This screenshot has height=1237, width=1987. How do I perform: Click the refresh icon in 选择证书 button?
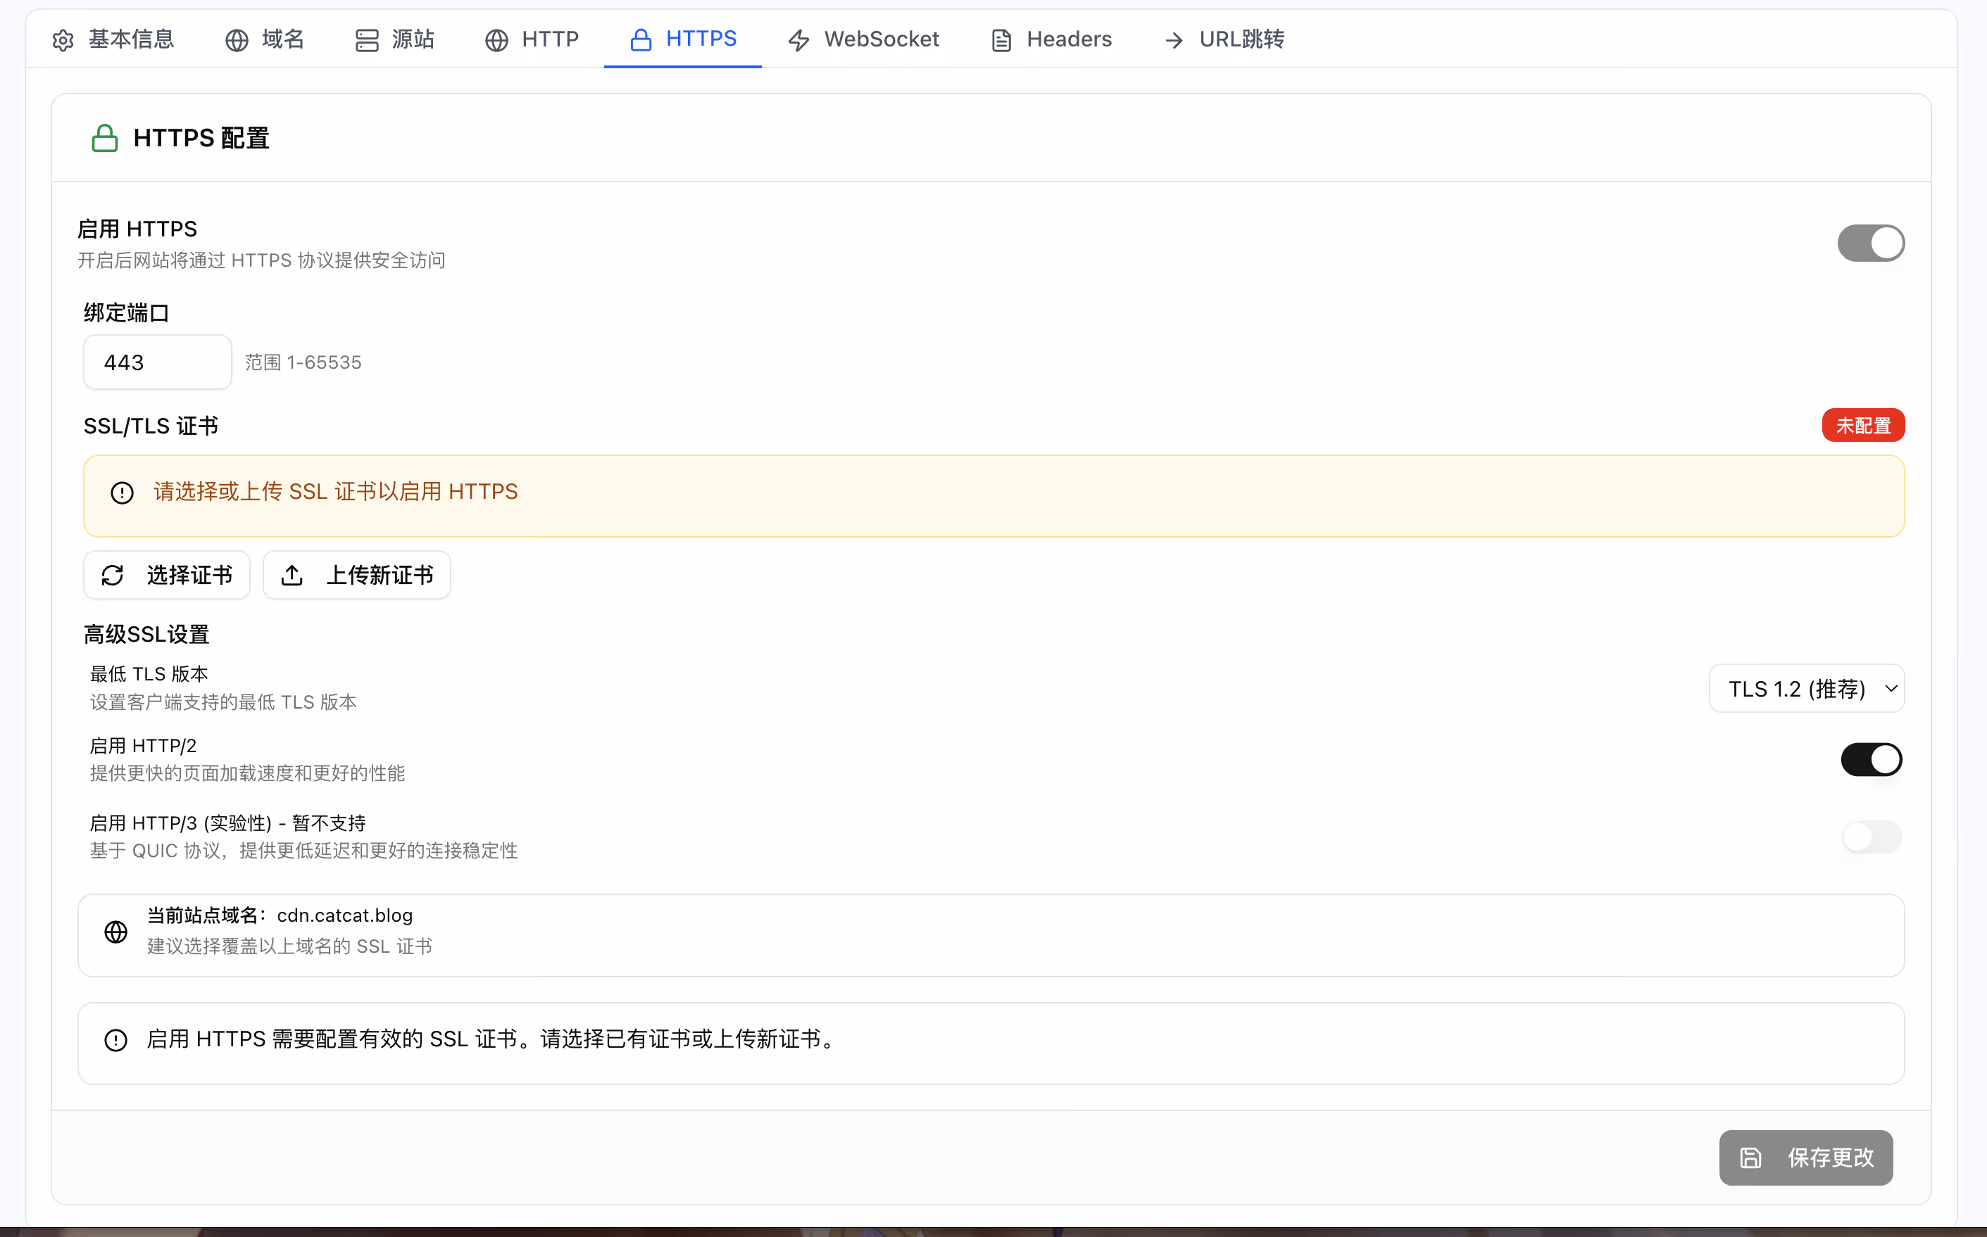pos(113,576)
